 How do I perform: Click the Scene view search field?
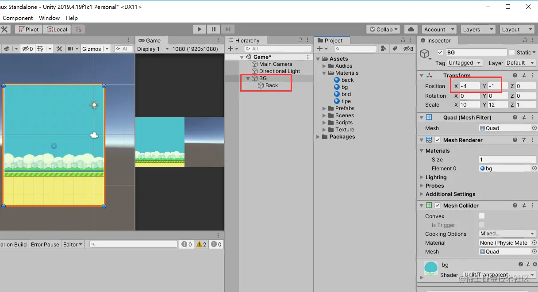123,49
